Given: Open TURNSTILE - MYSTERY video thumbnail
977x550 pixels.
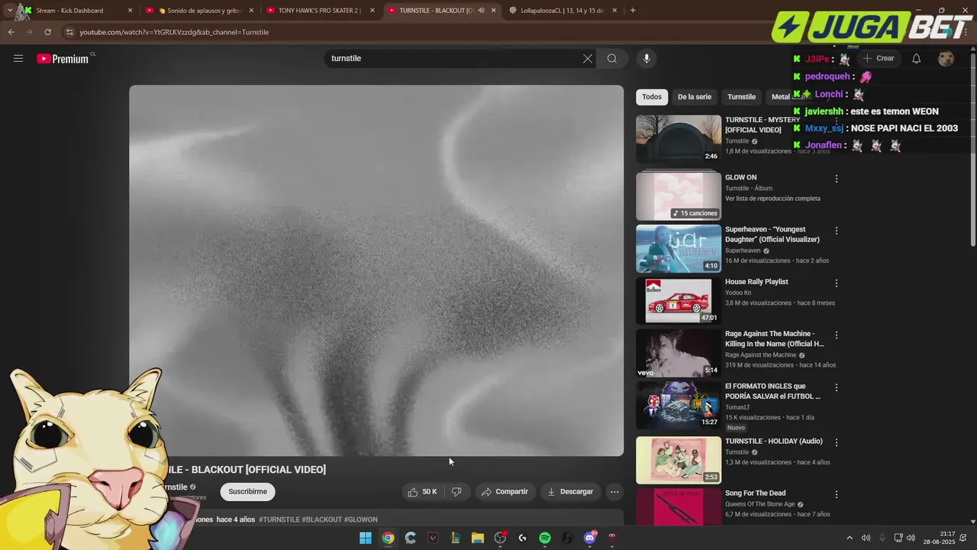Looking at the screenshot, I should 679,139.
